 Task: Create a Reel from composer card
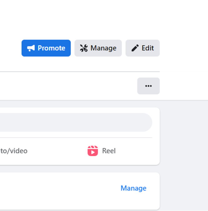coord(102,151)
